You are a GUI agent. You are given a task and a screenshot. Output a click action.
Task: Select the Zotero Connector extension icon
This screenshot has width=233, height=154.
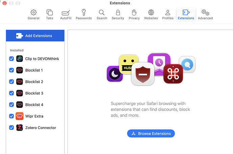20,128
